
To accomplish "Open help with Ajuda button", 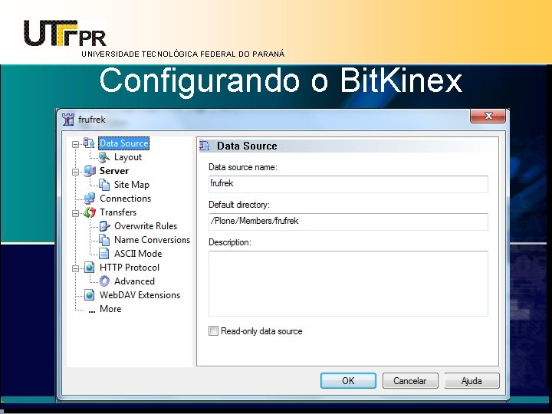I will [x=472, y=381].
